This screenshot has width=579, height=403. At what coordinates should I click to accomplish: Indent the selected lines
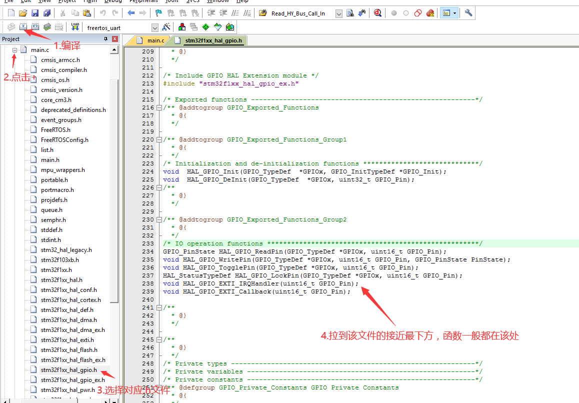click(211, 13)
